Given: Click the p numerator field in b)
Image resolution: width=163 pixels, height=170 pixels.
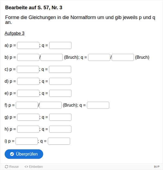Looking at the screenshot, I should pyautogui.click(x=28, y=57).
